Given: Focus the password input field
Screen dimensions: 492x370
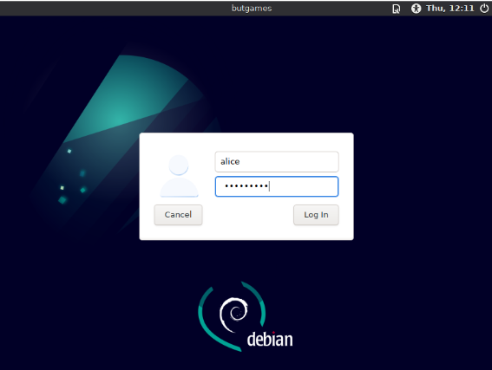Looking at the screenshot, I should (x=277, y=186).
